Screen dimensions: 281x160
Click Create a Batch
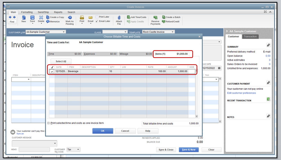pyautogui.click(x=171, y=17)
